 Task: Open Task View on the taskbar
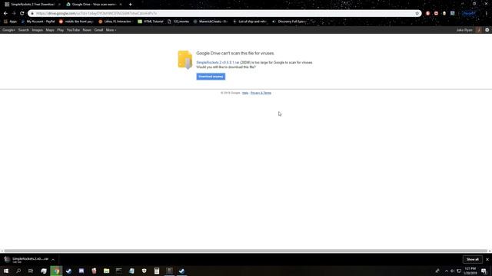pyautogui.click(x=31, y=271)
